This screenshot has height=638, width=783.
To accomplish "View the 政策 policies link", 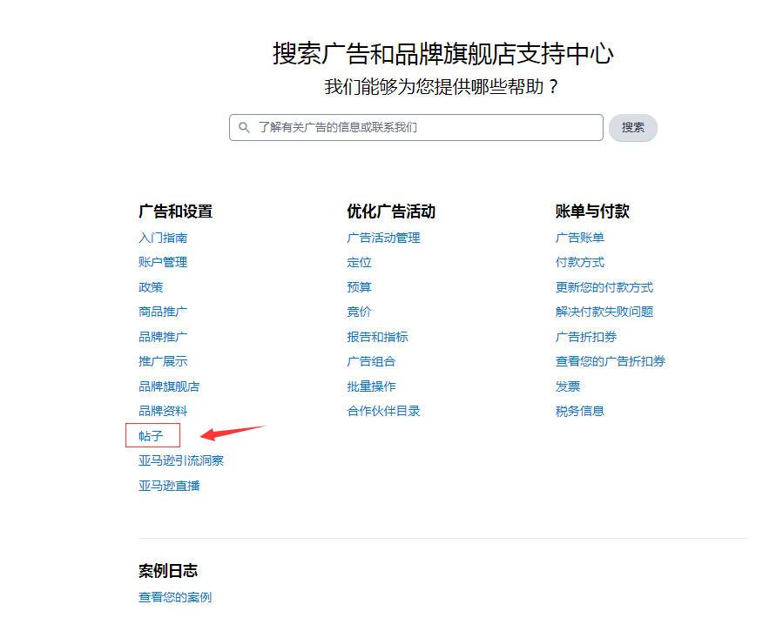I will (150, 286).
